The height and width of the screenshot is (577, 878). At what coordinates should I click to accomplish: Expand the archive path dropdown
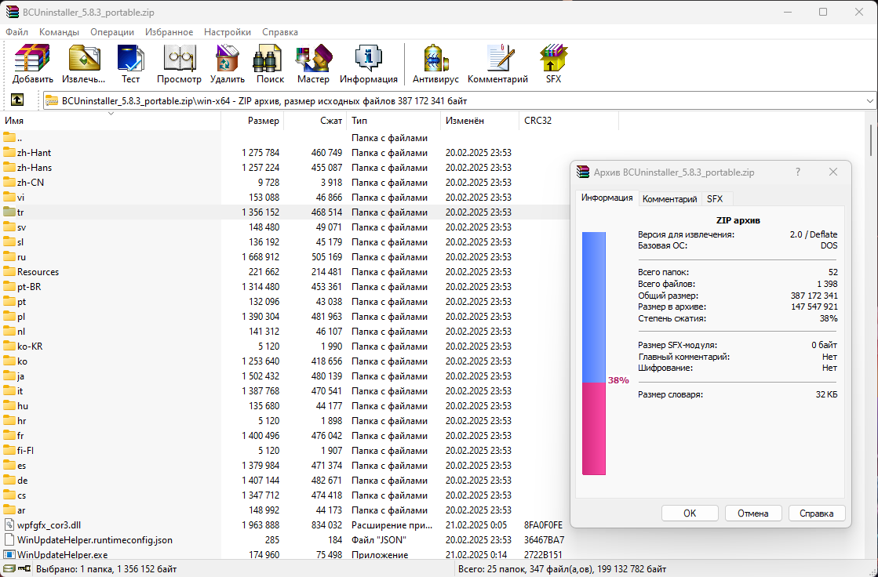(x=869, y=100)
